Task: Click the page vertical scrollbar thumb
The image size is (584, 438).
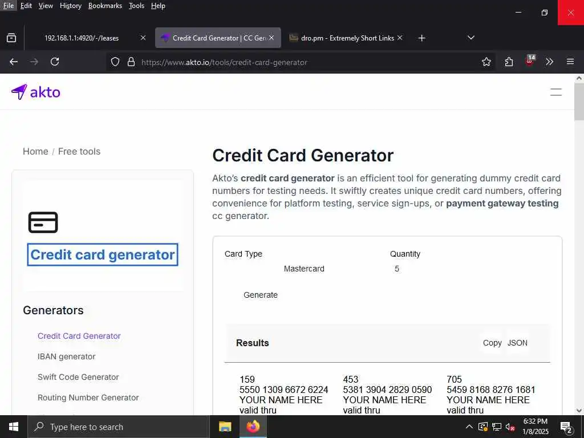Action: pyautogui.click(x=579, y=102)
